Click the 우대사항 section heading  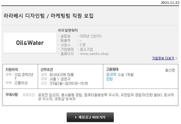tap(12, 95)
